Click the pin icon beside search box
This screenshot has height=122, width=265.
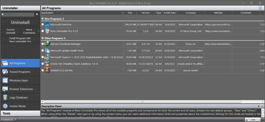(37, 14)
